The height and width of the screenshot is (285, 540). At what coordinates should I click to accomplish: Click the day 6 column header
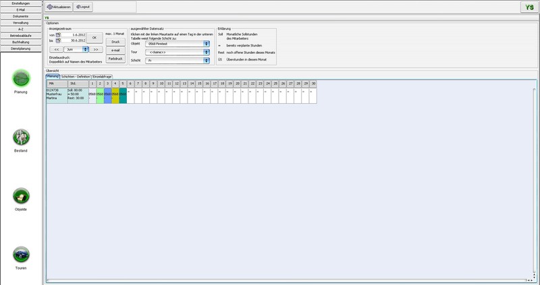130,84
